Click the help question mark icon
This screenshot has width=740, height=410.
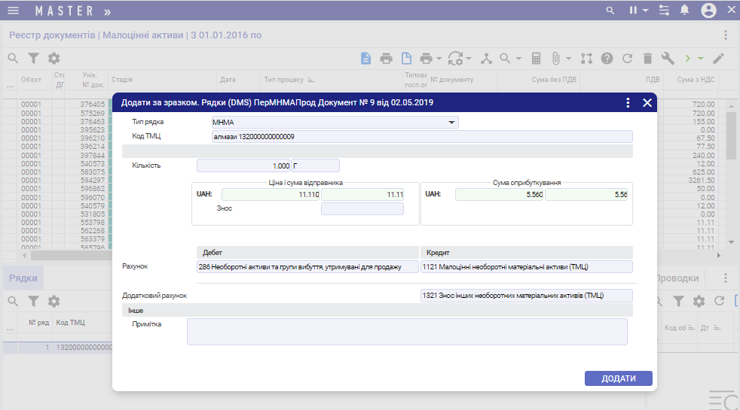click(607, 58)
